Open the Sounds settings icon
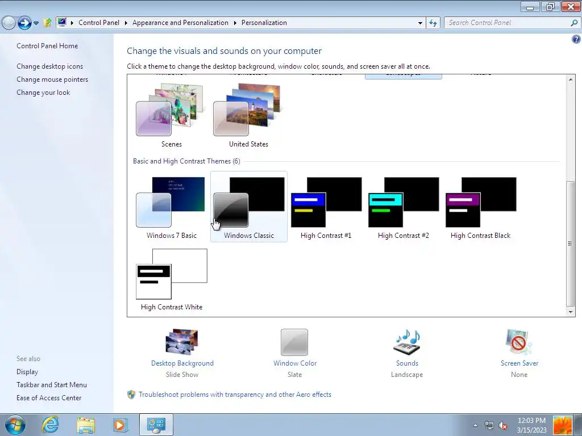Image resolution: width=582 pixels, height=436 pixels. click(x=407, y=342)
